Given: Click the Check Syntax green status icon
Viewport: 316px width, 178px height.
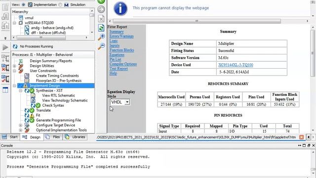Looking at the screenshot, I should [38, 105].
